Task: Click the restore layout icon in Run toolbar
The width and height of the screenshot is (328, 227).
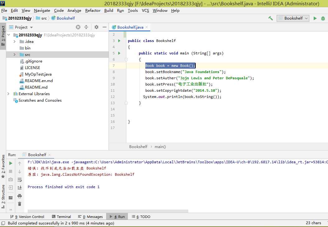Action: pos(11,198)
